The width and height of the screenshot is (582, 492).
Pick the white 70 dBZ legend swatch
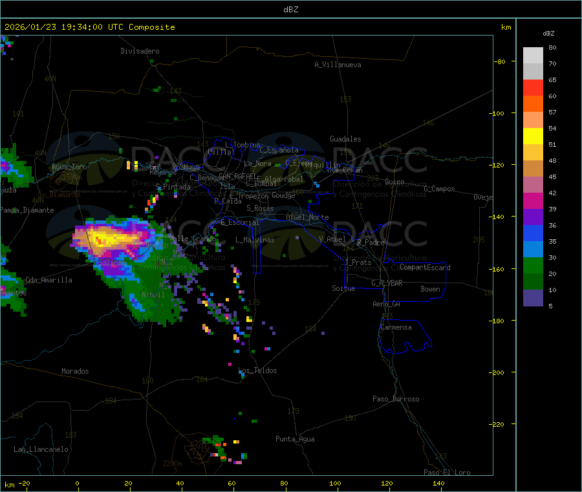[x=533, y=56]
